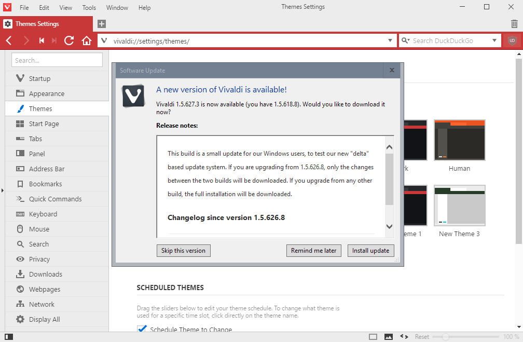Open the closed tabs trash bin

[x=514, y=24]
